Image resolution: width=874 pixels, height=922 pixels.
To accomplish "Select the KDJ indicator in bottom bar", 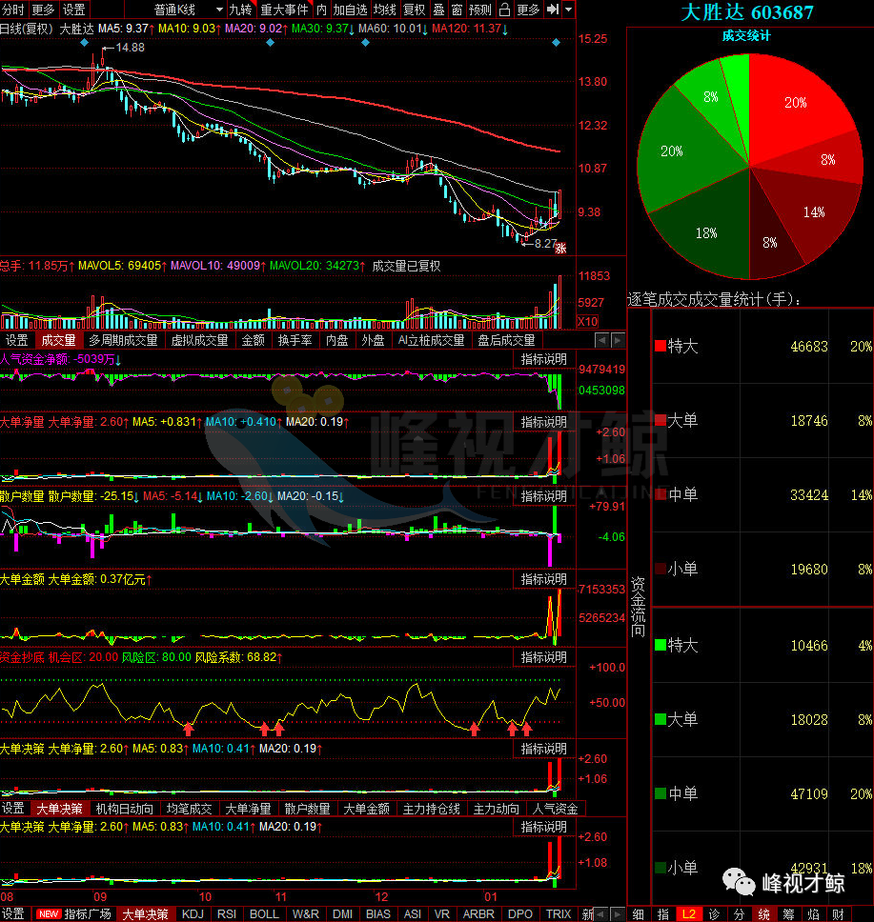I will [193, 914].
